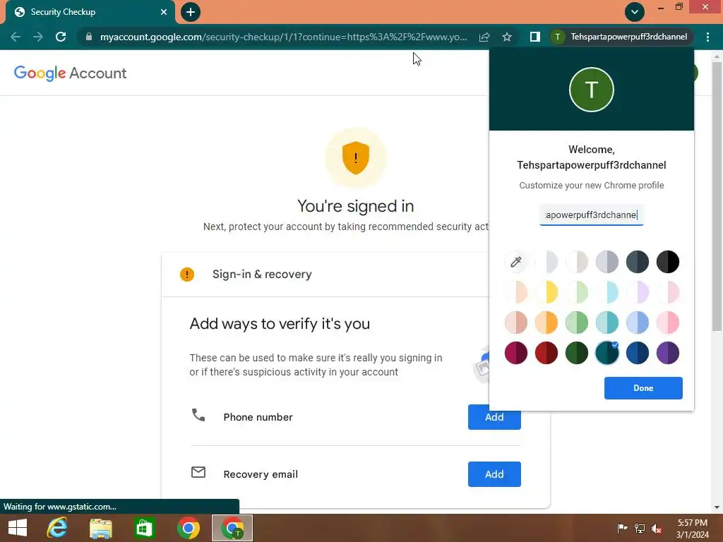Open a new tab with plus button

[191, 12]
